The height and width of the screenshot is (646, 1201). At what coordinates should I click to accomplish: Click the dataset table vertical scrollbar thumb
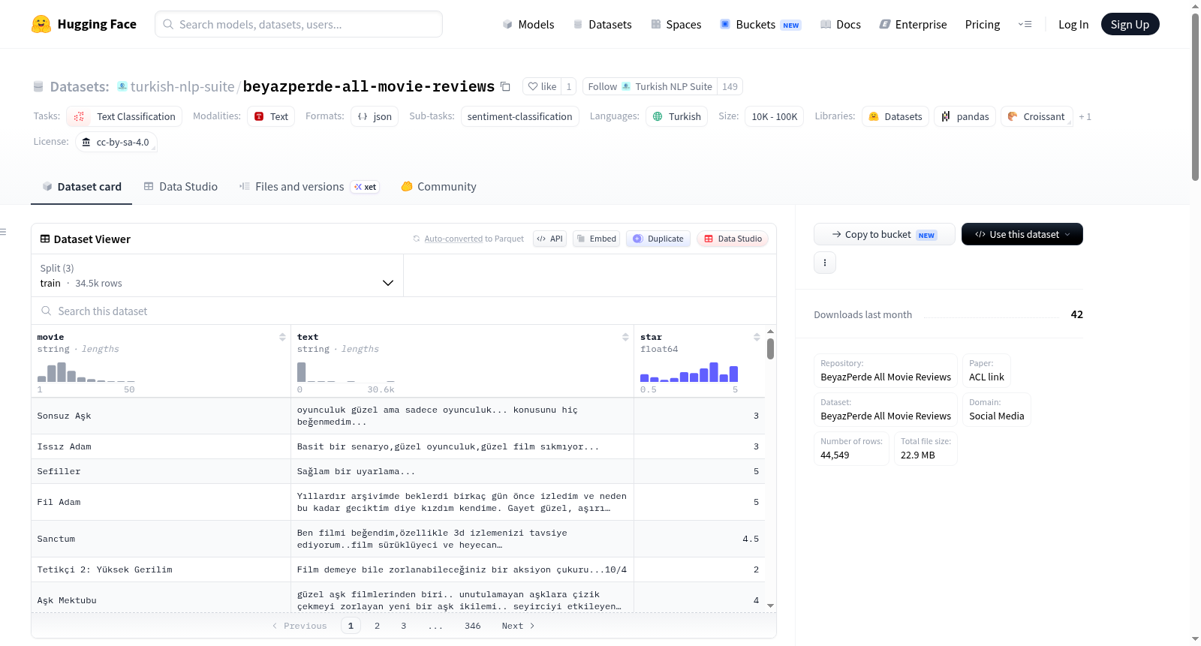(770, 349)
